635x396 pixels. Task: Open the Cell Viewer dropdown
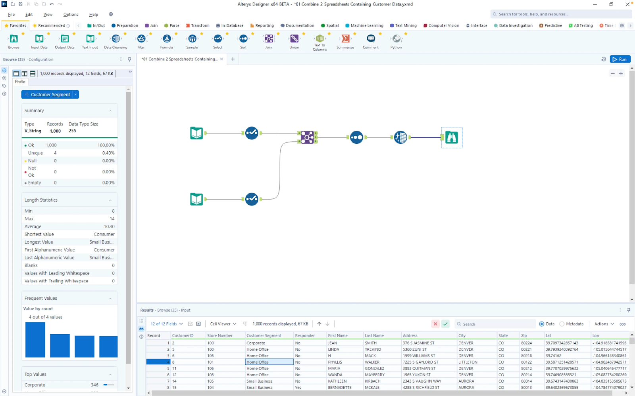223,324
